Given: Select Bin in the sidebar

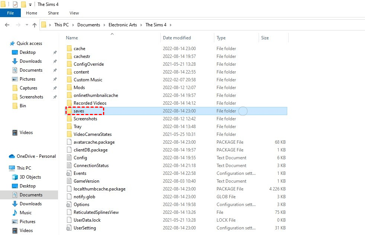Looking at the screenshot, I should tap(23, 106).
